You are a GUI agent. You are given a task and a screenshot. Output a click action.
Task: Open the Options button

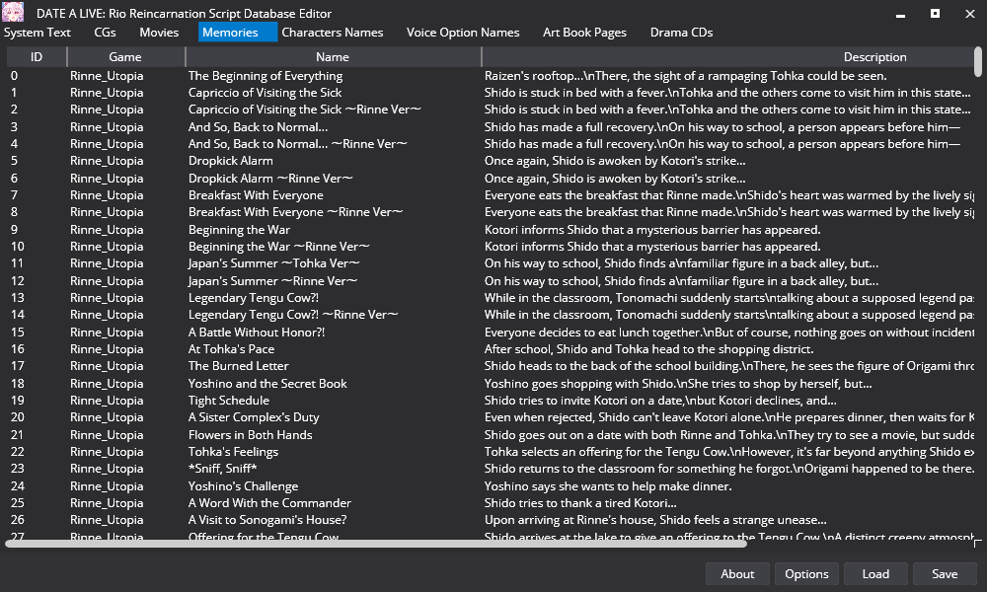(806, 574)
